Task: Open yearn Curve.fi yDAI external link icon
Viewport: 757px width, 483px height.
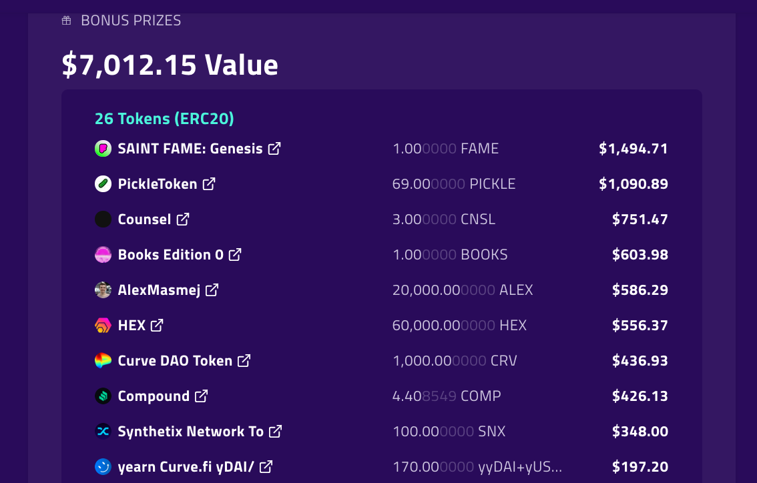Action: 266,466
